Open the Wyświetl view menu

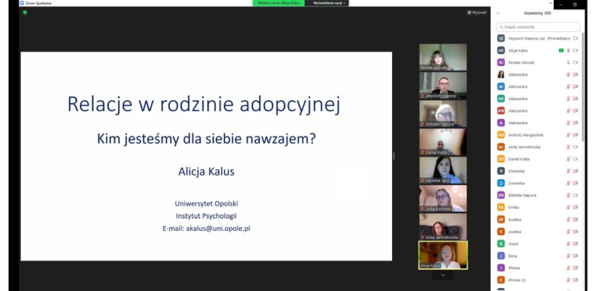tap(477, 13)
